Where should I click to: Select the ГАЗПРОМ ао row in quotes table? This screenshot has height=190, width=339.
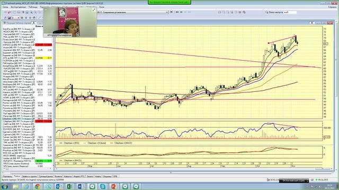28,61
